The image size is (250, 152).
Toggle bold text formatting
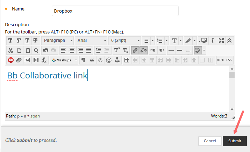click(x=10, y=40)
